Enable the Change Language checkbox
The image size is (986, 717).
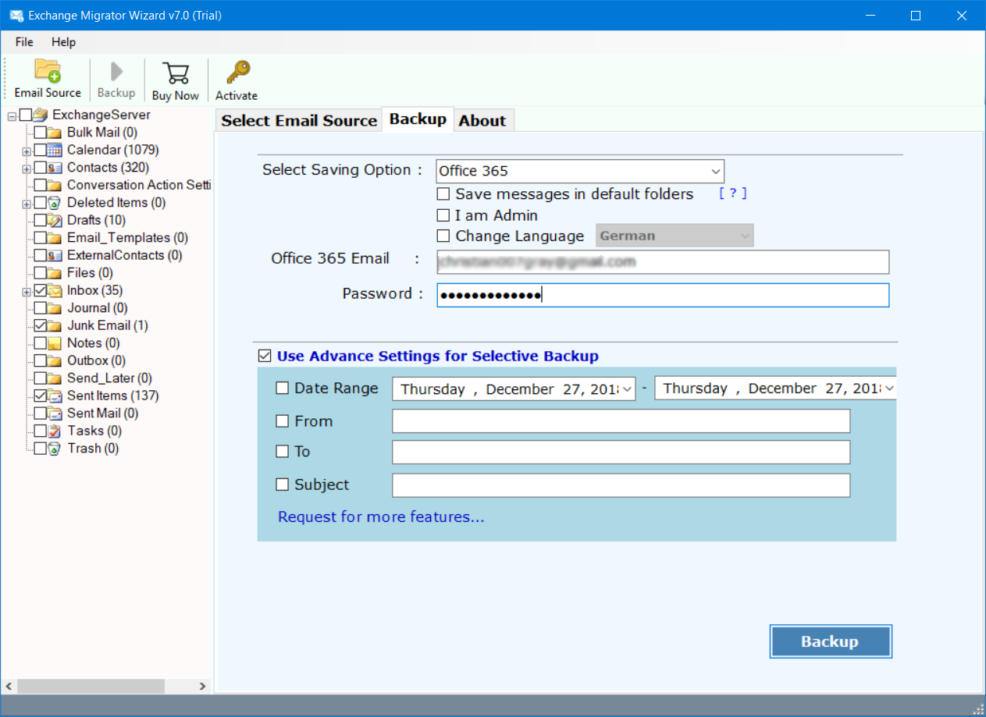click(x=443, y=236)
